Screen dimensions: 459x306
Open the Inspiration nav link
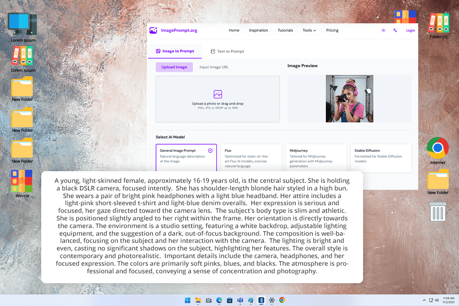(259, 30)
